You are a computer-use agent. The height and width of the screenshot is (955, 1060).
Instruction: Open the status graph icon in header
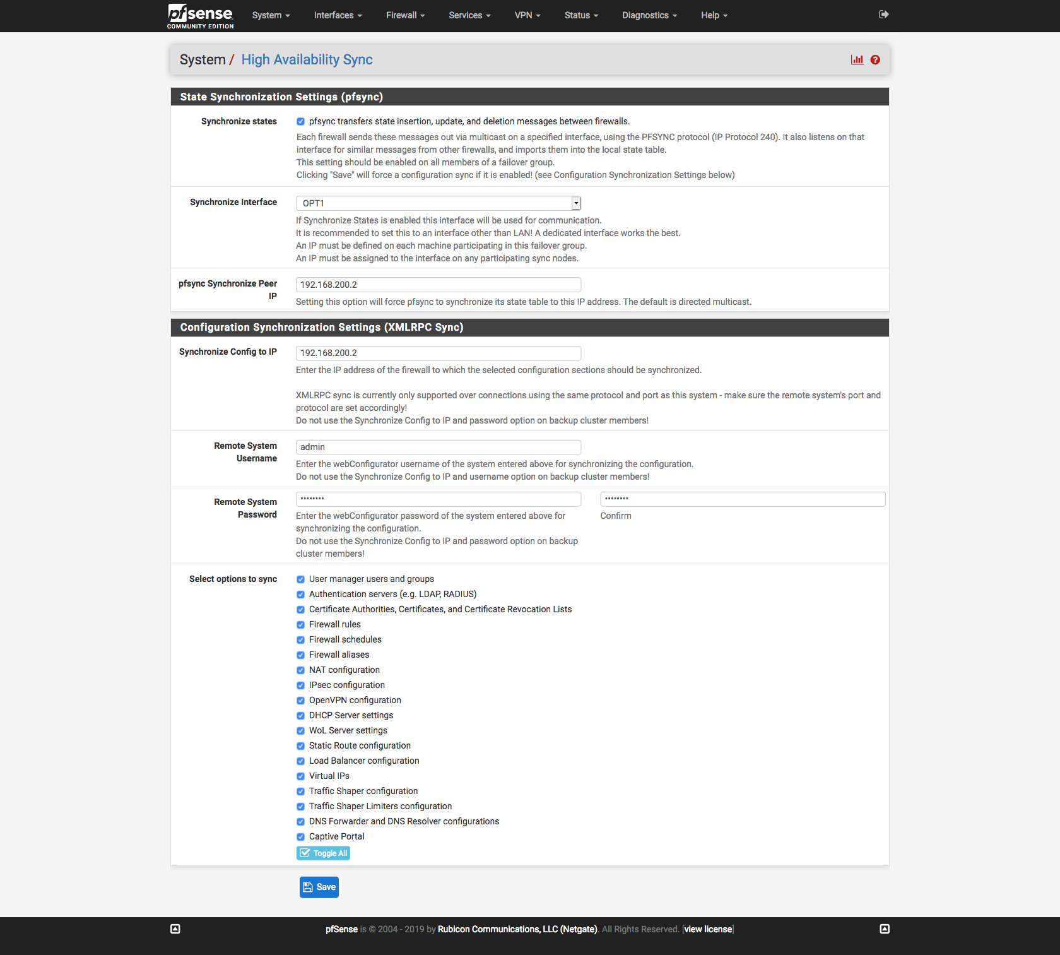pyautogui.click(x=857, y=60)
